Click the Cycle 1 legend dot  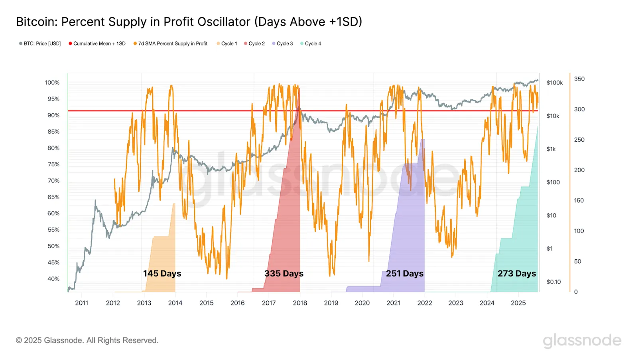pyautogui.click(x=218, y=43)
